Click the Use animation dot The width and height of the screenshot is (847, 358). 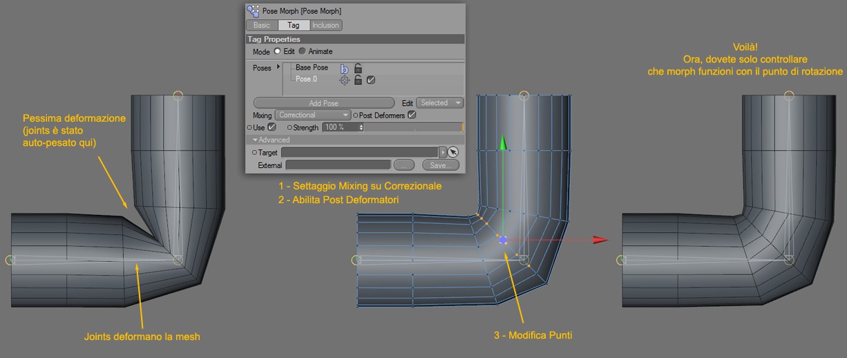249,127
